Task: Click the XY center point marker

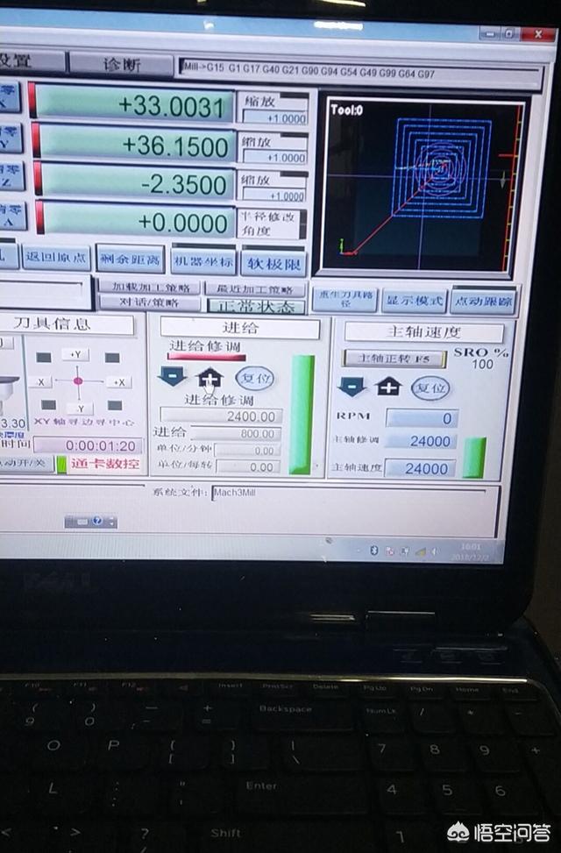Action: click(x=78, y=381)
